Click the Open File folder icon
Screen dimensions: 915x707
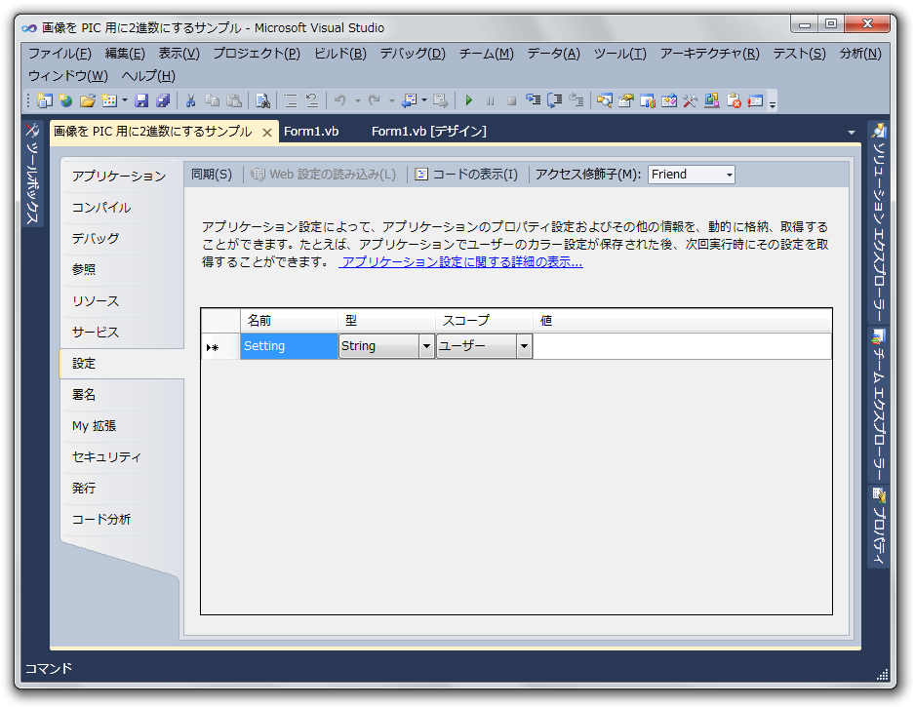(x=88, y=100)
